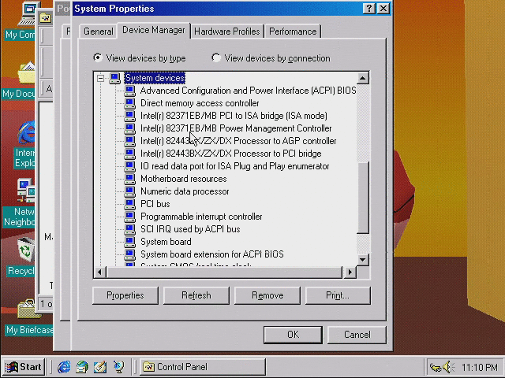Select 'System board extension for ACPI BIOS' row
The width and height of the screenshot is (505, 378).
point(212,254)
